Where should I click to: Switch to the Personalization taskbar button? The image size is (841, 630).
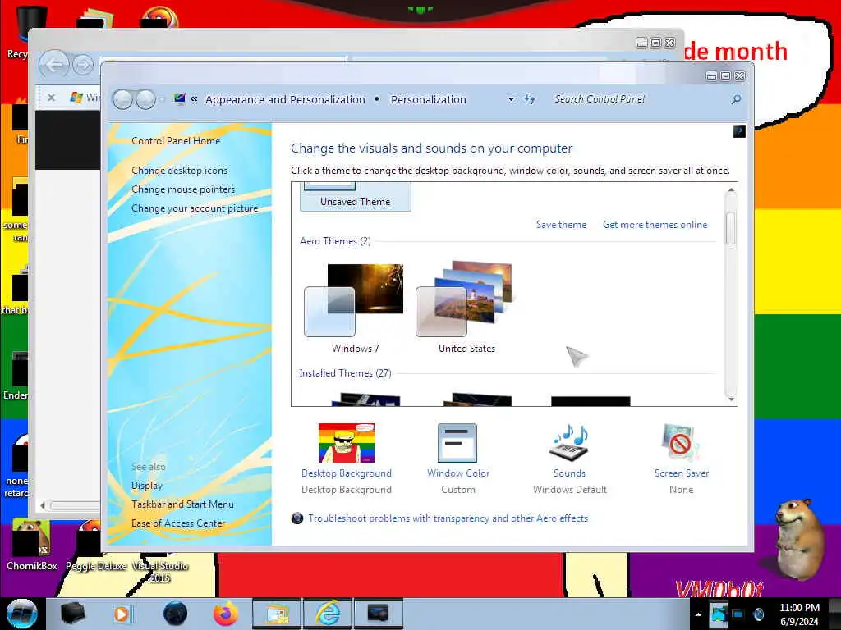[378, 614]
